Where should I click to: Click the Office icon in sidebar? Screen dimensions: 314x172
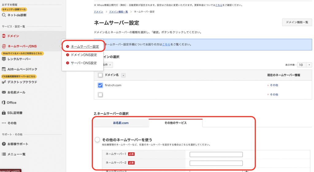click(x=4, y=103)
